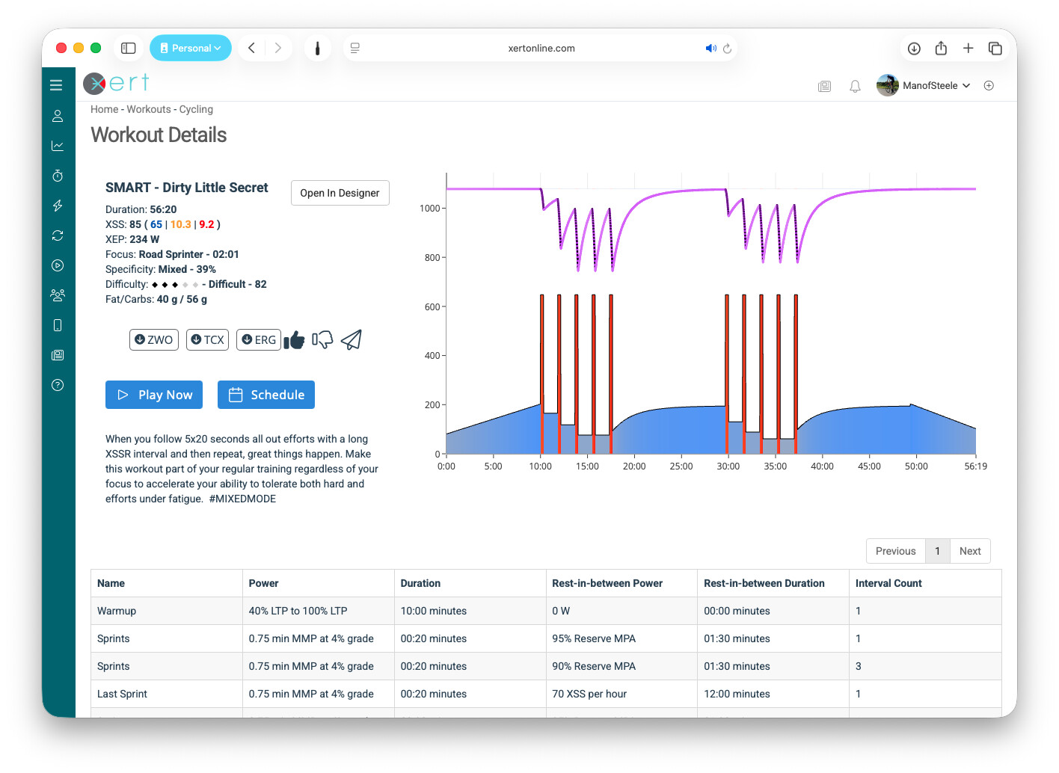Screen dimensions: 1059x773
Task: Click the thumbs down dislike icon
Action: click(322, 340)
